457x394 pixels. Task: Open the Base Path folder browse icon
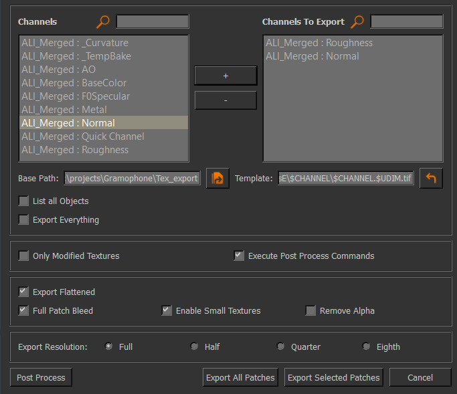217,178
